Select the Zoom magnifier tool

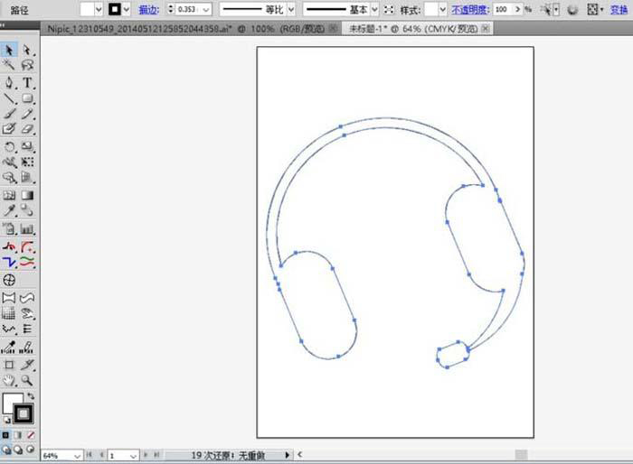(27, 381)
